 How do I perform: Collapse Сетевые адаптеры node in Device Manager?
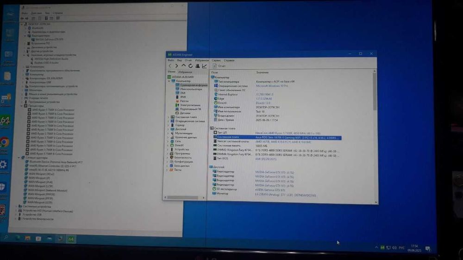(x=19, y=158)
